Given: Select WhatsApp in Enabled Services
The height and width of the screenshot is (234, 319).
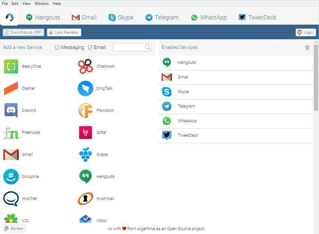Looking at the screenshot, I should pos(235,121).
